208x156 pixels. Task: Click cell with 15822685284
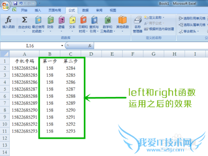(25, 68)
